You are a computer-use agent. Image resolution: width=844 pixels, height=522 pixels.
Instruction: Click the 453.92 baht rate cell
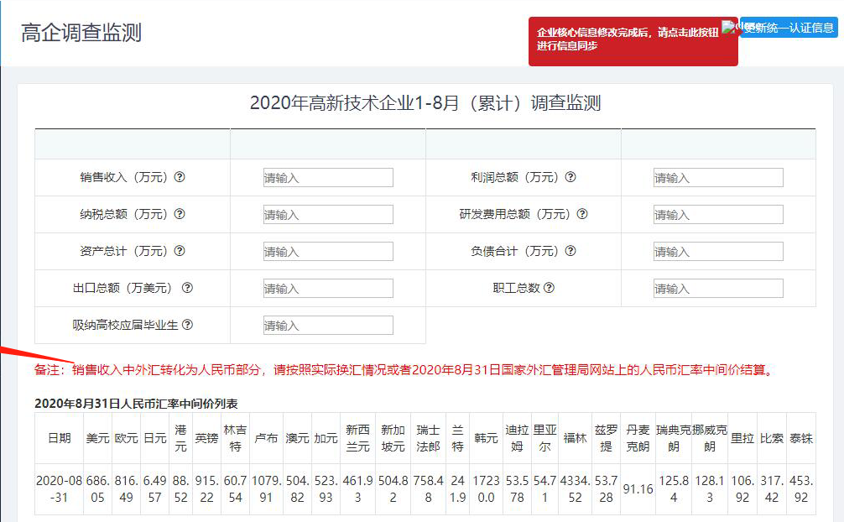click(x=801, y=488)
